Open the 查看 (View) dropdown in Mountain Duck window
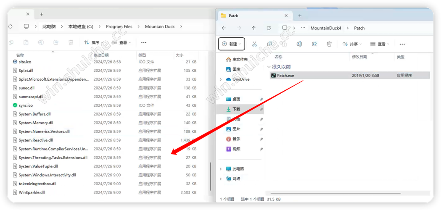 click(x=123, y=42)
